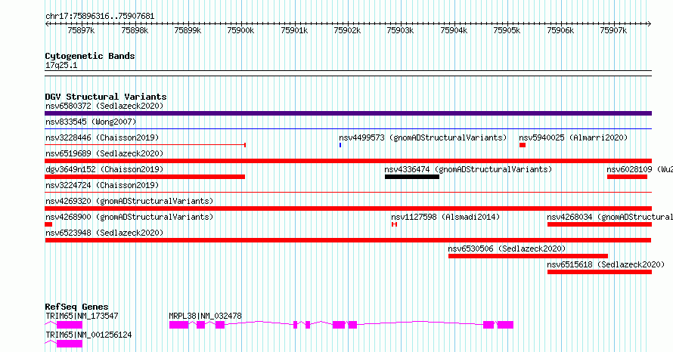Click the 75899k ruler tick label
This screenshot has width=673, height=352.
click(x=188, y=30)
